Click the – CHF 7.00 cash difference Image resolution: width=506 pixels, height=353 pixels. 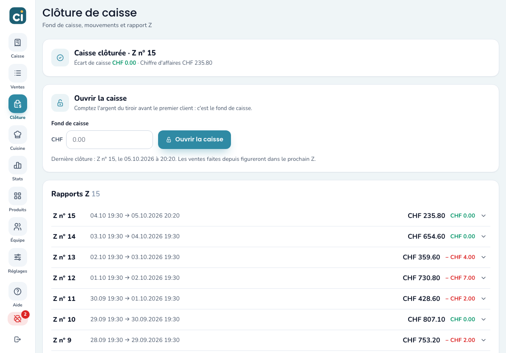pyautogui.click(x=460, y=278)
